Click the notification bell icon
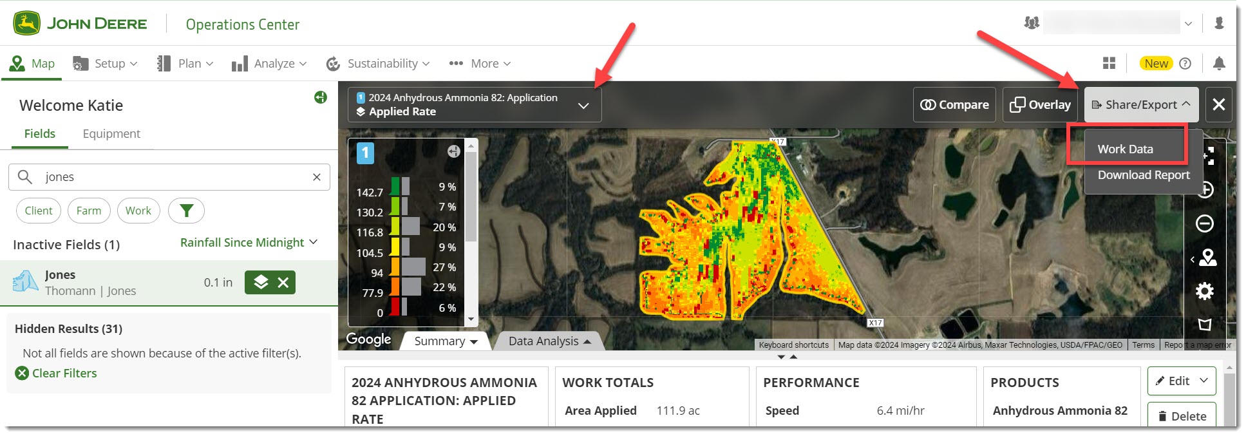The image size is (1246, 436). [1218, 63]
